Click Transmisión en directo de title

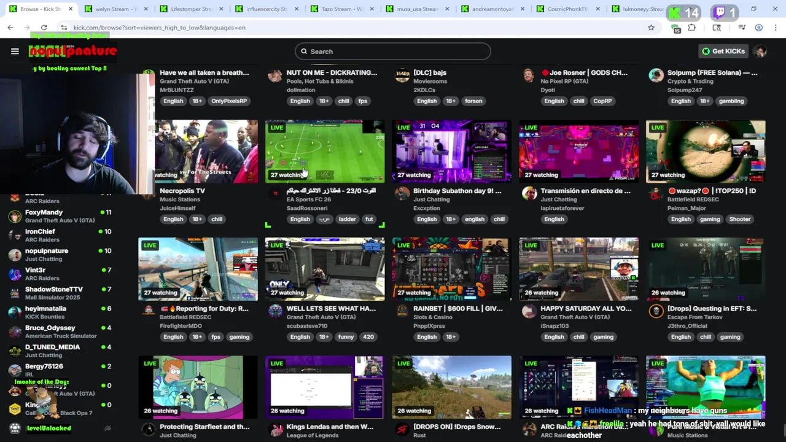coord(585,191)
